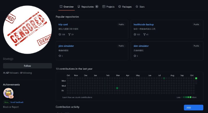Click the star count icon on trip-card
The height and width of the screenshot is (113, 208).
pos(60,34)
